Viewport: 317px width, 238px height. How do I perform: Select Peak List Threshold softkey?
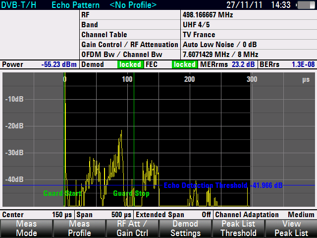tap(238, 229)
